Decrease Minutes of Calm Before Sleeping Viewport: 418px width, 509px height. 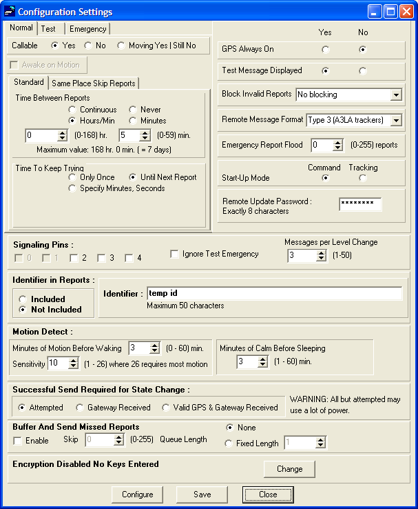click(263, 364)
